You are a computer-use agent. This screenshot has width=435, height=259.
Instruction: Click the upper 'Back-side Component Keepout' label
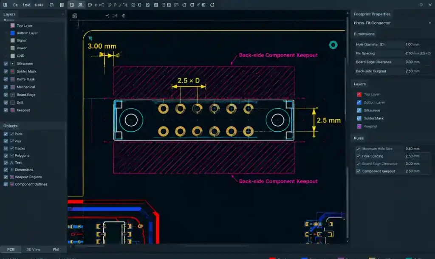(x=278, y=55)
